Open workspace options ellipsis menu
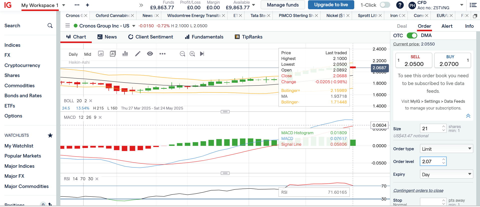The height and width of the screenshot is (207, 480). coord(77,5)
